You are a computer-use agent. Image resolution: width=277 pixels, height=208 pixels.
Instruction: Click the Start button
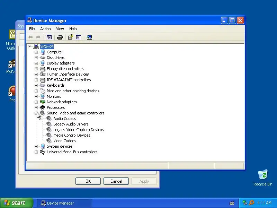point(16,203)
